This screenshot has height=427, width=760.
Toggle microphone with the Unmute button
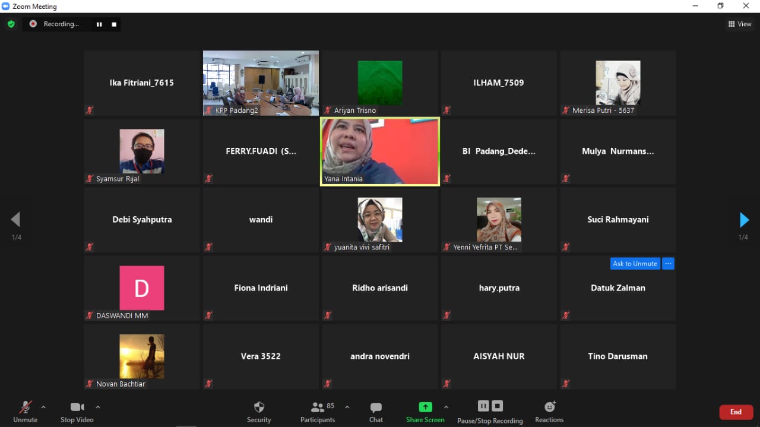(x=25, y=412)
